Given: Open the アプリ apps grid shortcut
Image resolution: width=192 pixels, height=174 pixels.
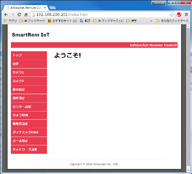Looking at the screenshot, I should coord(10,21).
